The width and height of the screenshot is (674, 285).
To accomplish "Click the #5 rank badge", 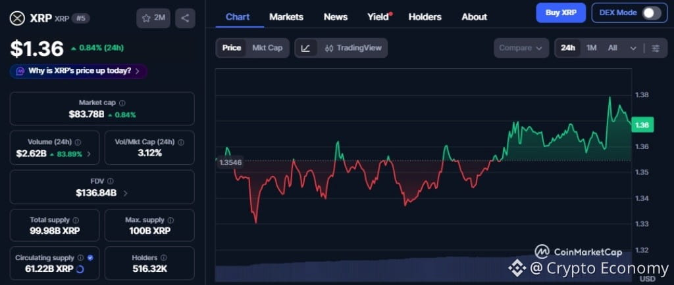I will point(80,18).
